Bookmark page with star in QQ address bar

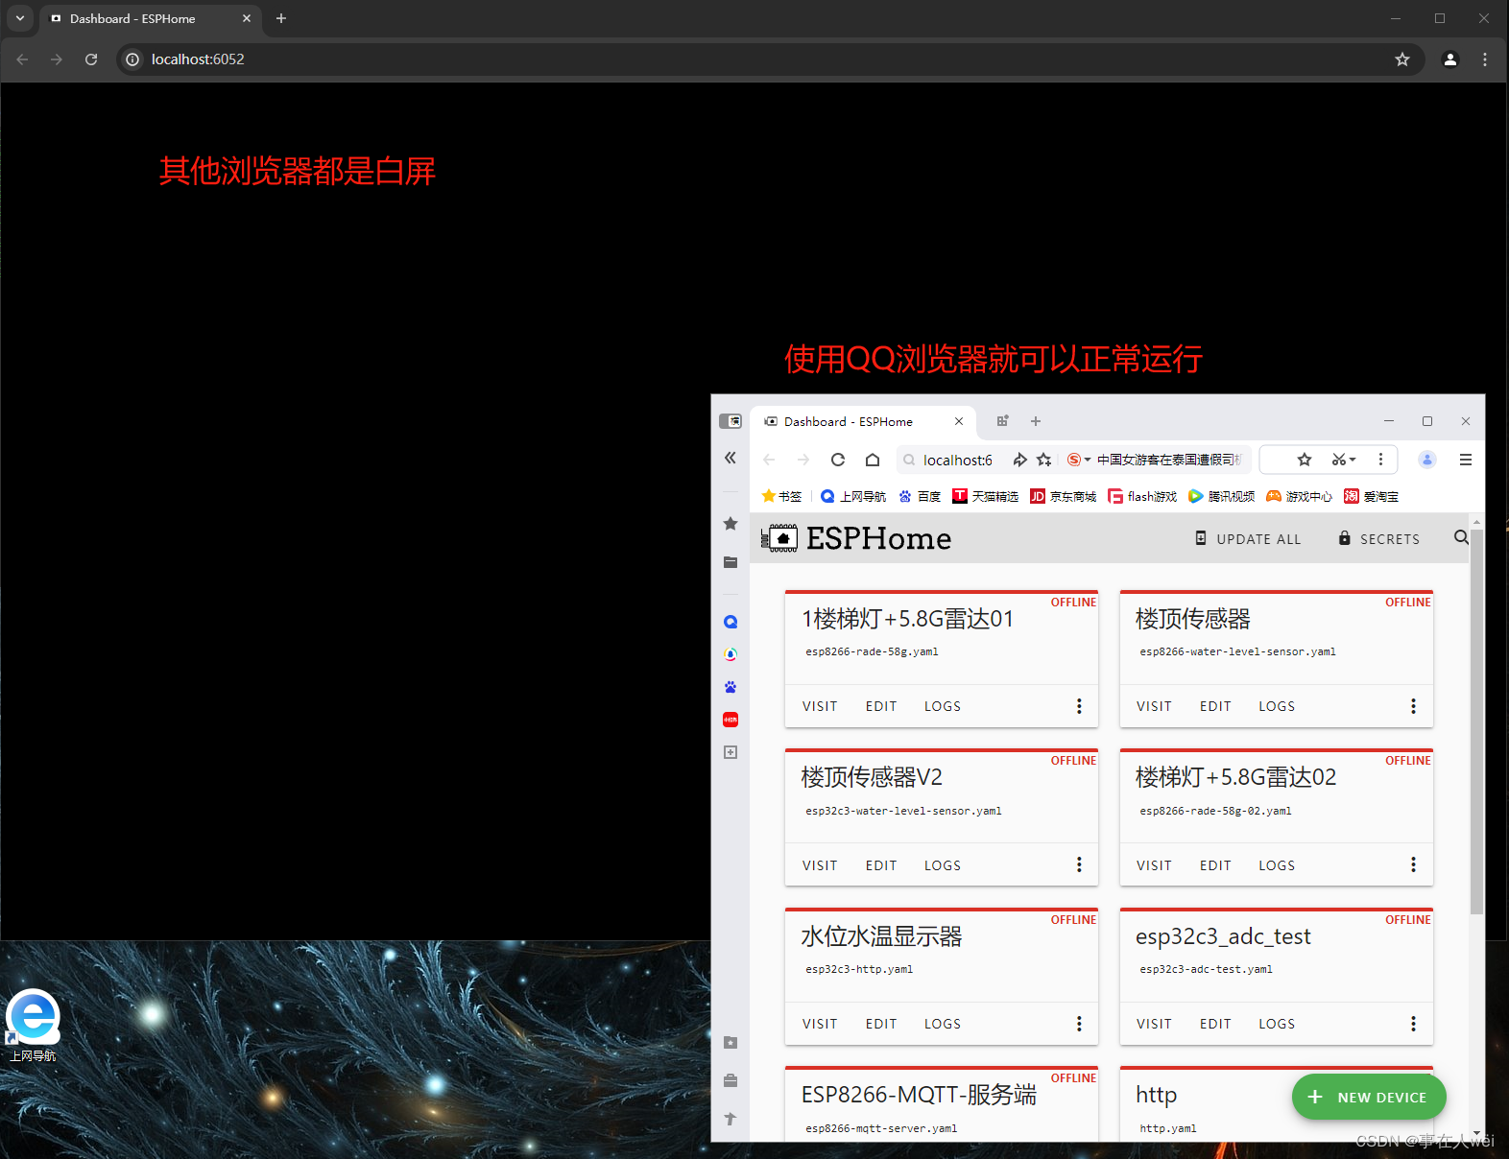coord(1044,460)
